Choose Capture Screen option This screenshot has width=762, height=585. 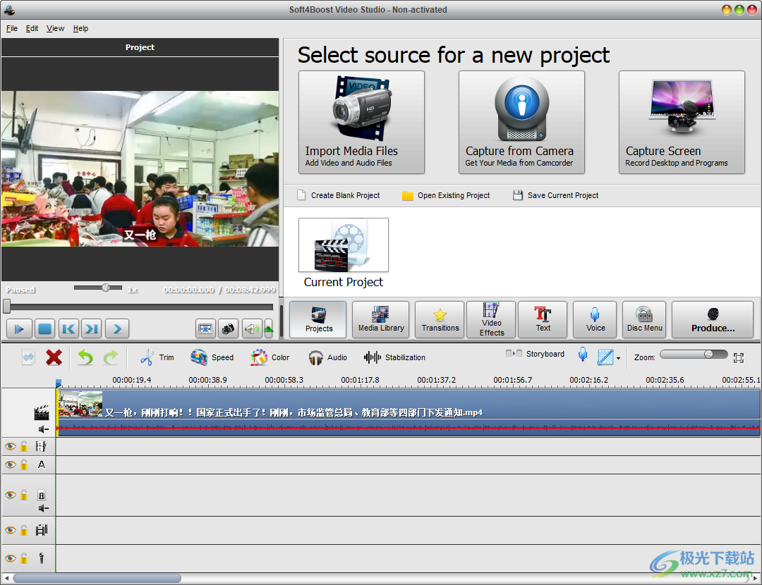pyautogui.click(x=682, y=123)
